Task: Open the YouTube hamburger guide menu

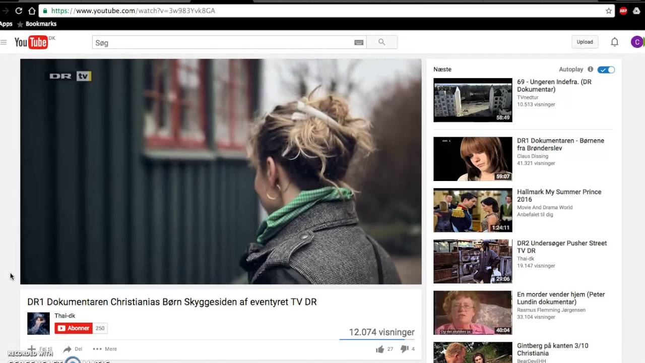Action: [x=4, y=42]
